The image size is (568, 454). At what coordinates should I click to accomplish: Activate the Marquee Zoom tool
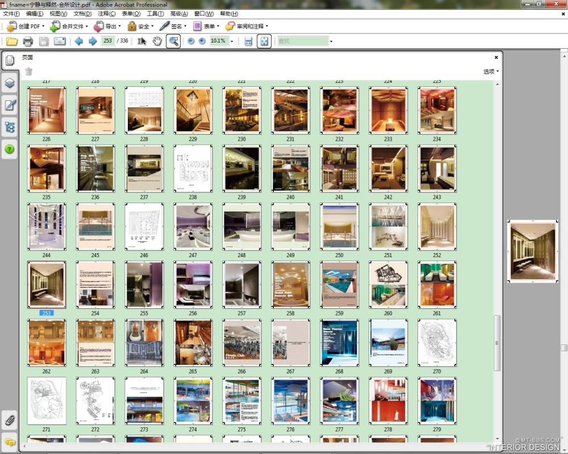pos(173,41)
